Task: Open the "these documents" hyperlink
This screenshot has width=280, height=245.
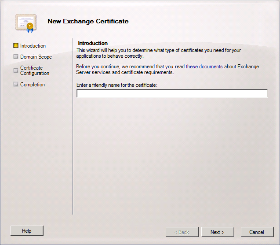Action: pyautogui.click(x=204, y=67)
